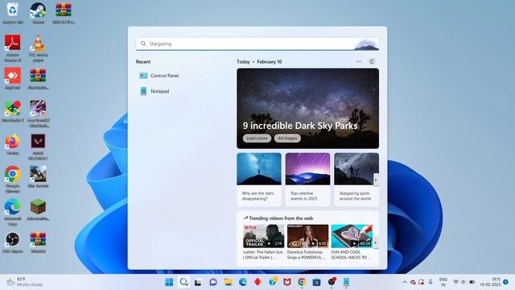Open the Adobe Acrobat desktop shortcut
This screenshot has width=515, height=290.
(x=13, y=48)
